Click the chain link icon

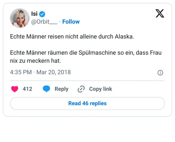[81, 89]
